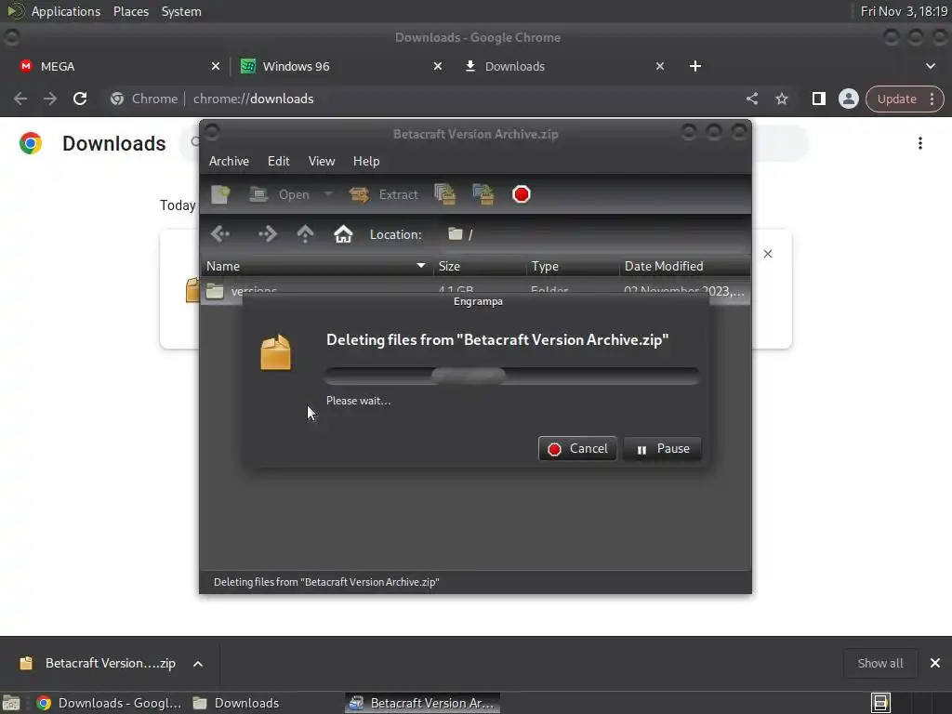Click the Chrome forward navigation arrow
Image resolution: width=952 pixels, height=714 pixels.
pyautogui.click(x=50, y=99)
